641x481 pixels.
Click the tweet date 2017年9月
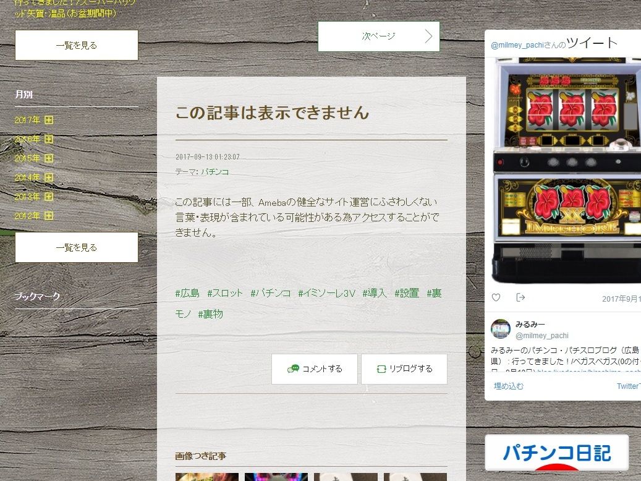[621, 299]
